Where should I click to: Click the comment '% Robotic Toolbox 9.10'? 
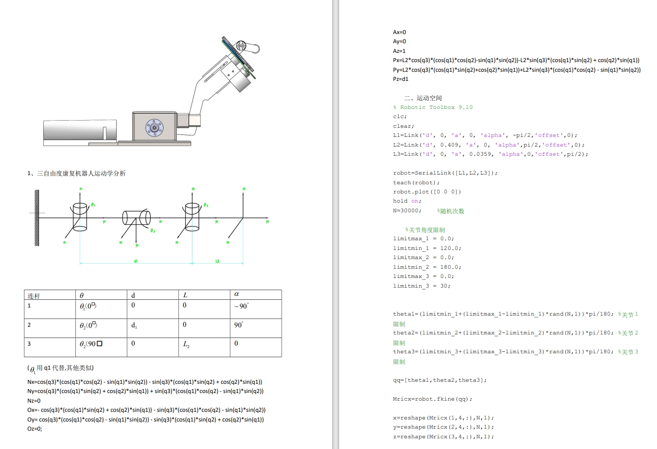[x=433, y=107]
